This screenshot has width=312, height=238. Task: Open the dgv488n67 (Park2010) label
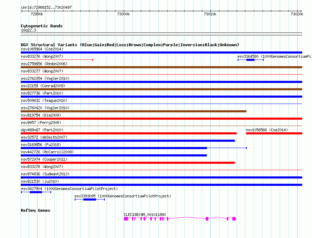point(42,130)
